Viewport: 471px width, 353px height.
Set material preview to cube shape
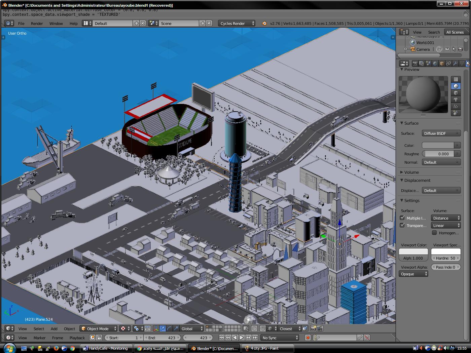point(456,93)
